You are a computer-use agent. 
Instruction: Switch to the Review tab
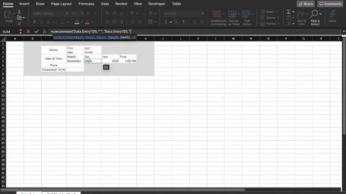(121, 4)
